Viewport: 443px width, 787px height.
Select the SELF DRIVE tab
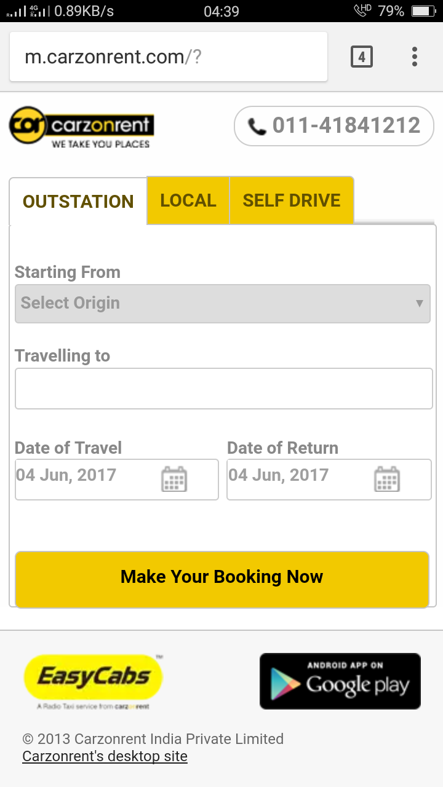point(292,200)
